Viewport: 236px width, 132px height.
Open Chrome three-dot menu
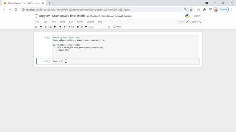(x=232, y=10)
